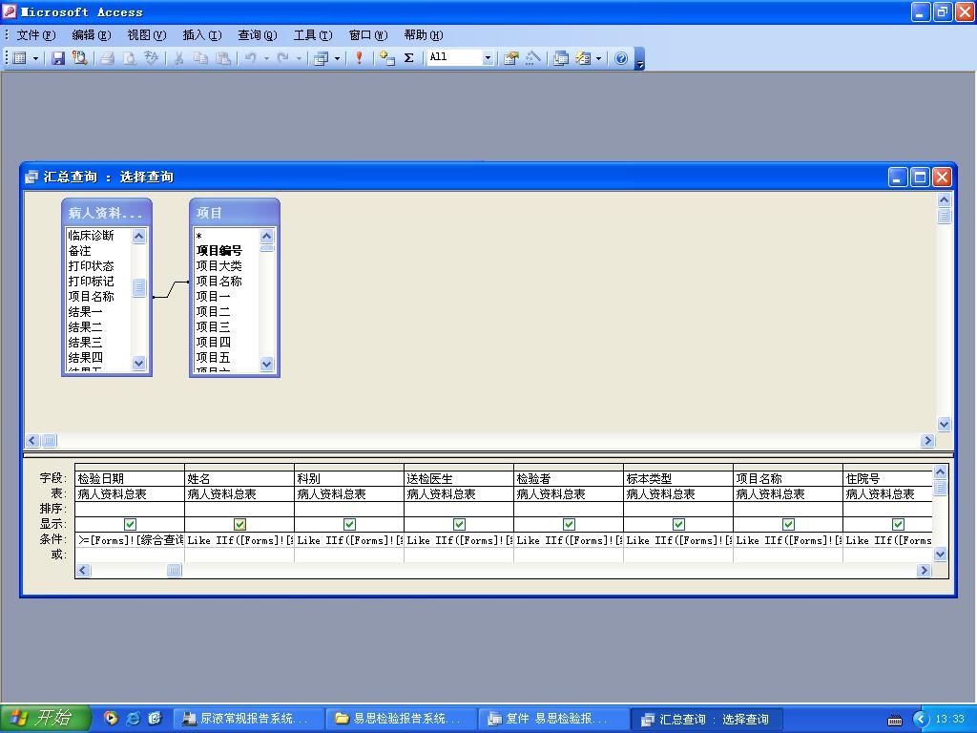The height and width of the screenshot is (733, 977).
Task: Click the Save icon in the toolbar
Action: (x=58, y=58)
